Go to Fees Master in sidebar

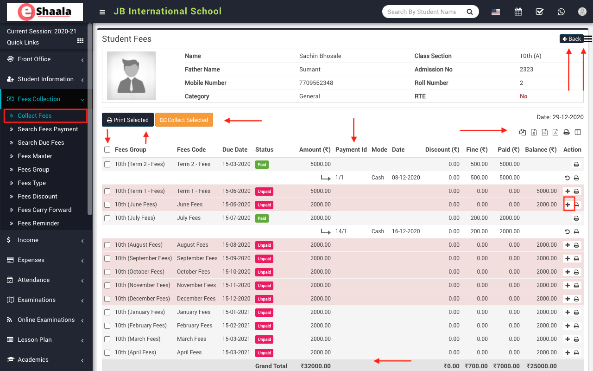[35, 156]
